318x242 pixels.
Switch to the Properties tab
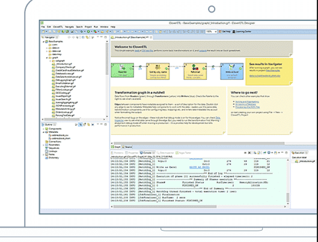pos(132,153)
